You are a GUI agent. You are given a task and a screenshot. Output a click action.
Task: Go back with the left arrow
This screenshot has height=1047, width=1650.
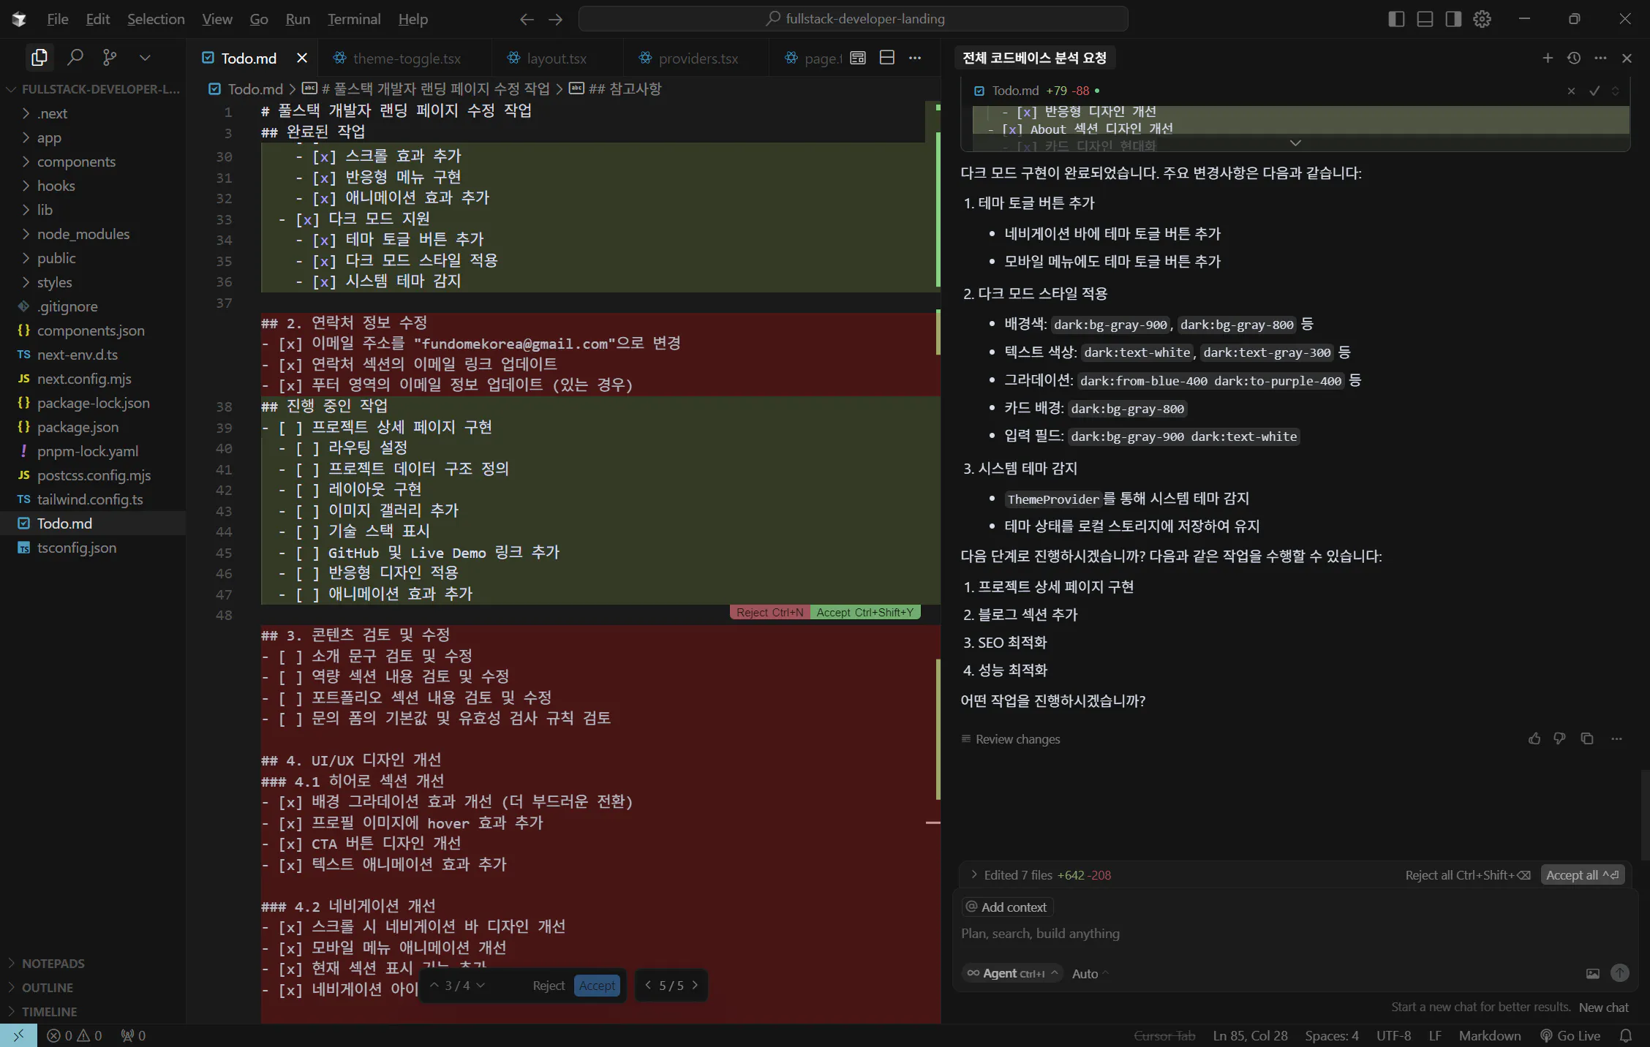click(x=527, y=19)
